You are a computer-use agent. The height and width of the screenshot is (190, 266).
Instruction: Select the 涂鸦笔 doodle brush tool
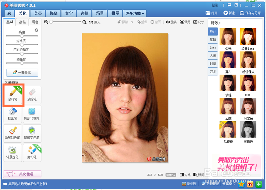click(13, 95)
